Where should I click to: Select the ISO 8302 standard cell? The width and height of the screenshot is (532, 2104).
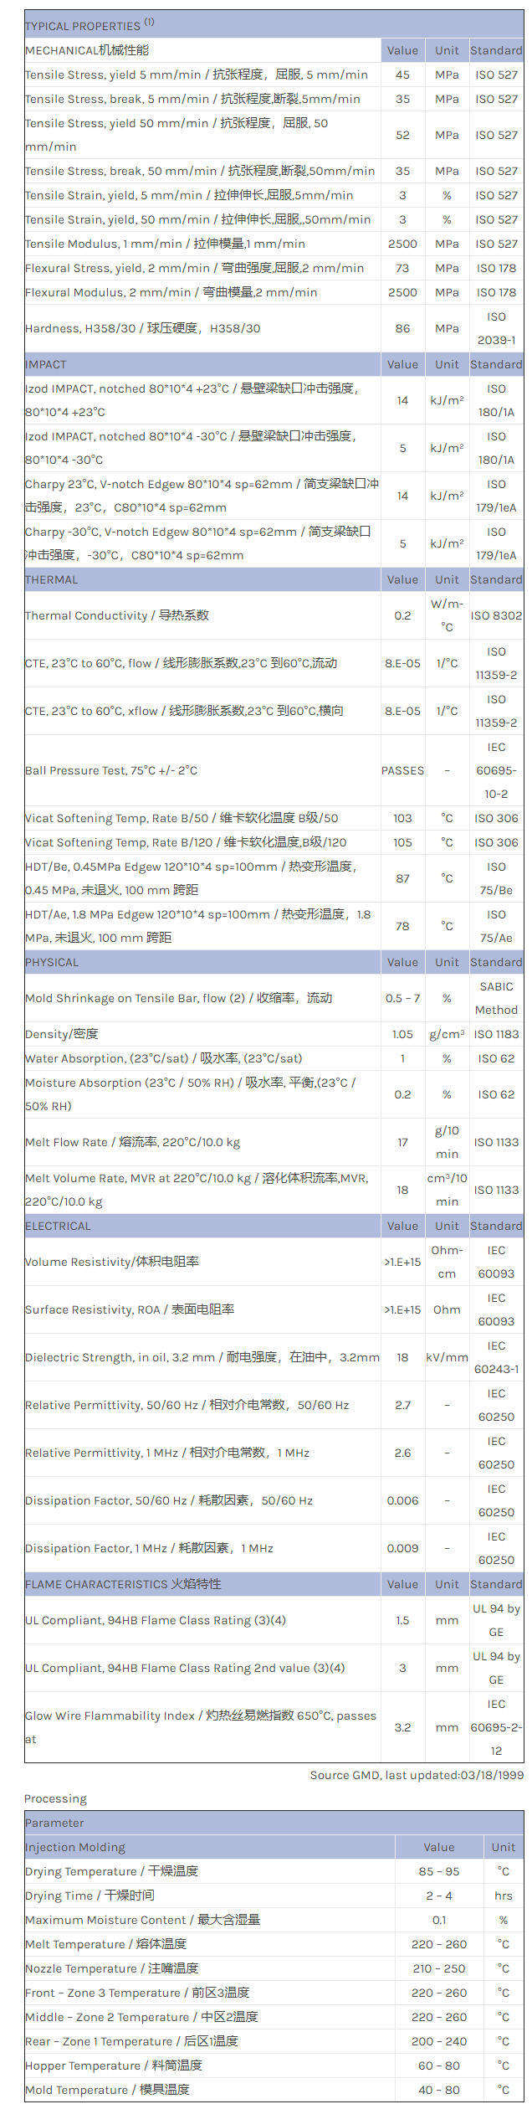point(496,615)
